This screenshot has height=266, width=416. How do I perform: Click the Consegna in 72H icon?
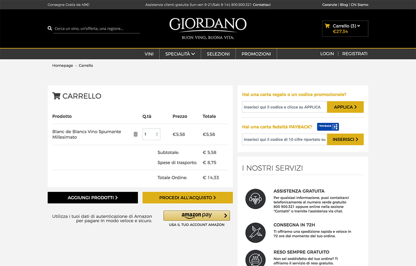pyautogui.click(x=255, y=232)
